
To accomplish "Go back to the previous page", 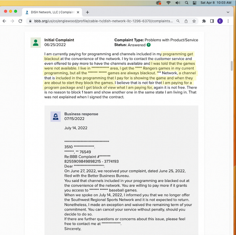I will tap(4, 21).
